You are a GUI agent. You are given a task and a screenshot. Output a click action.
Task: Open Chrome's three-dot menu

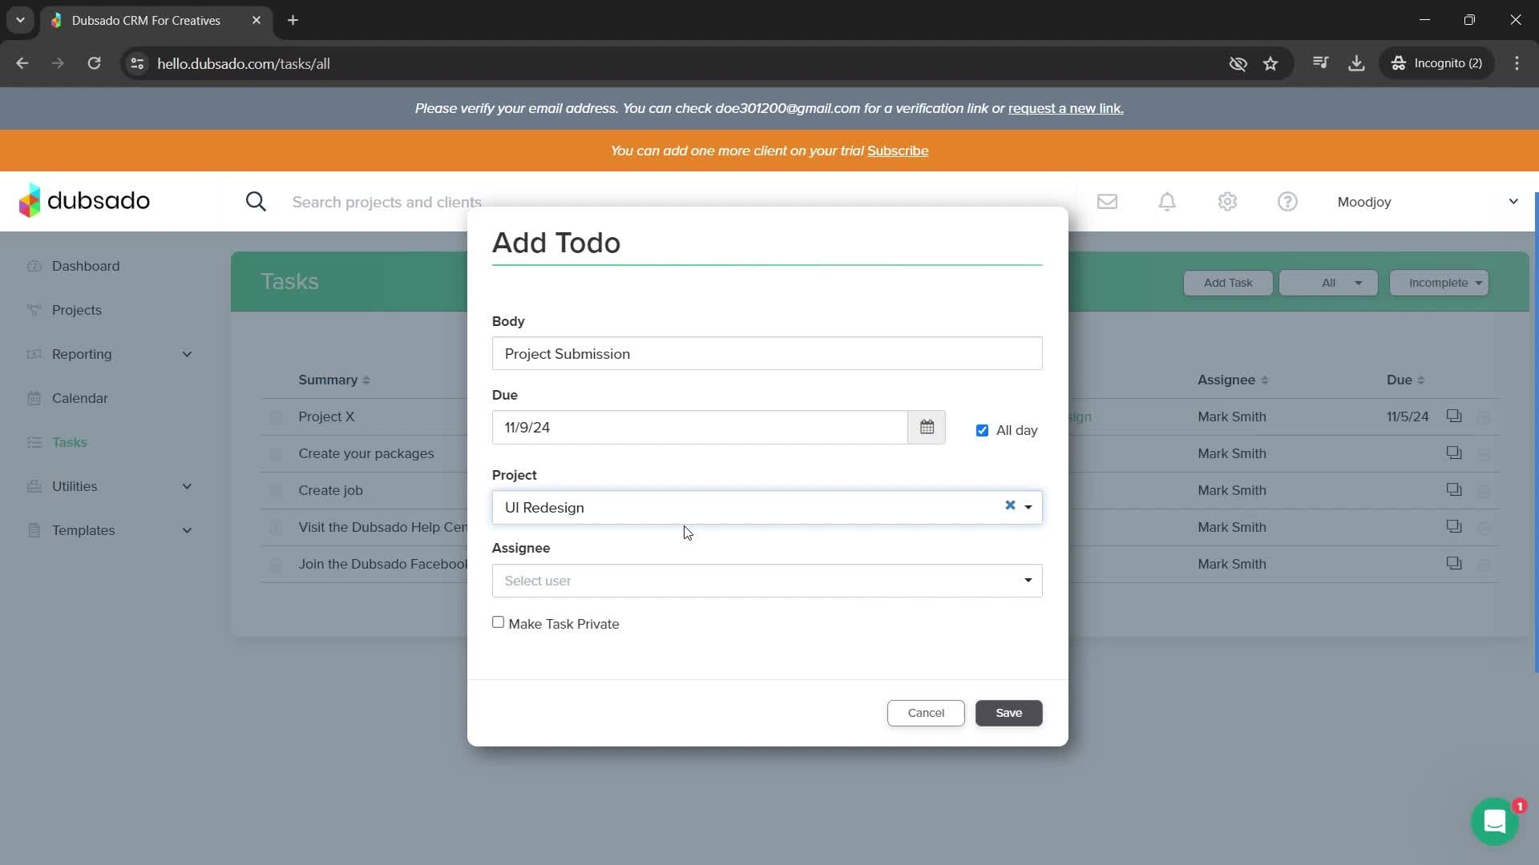pyautogui.click(x=1517, y=63)
